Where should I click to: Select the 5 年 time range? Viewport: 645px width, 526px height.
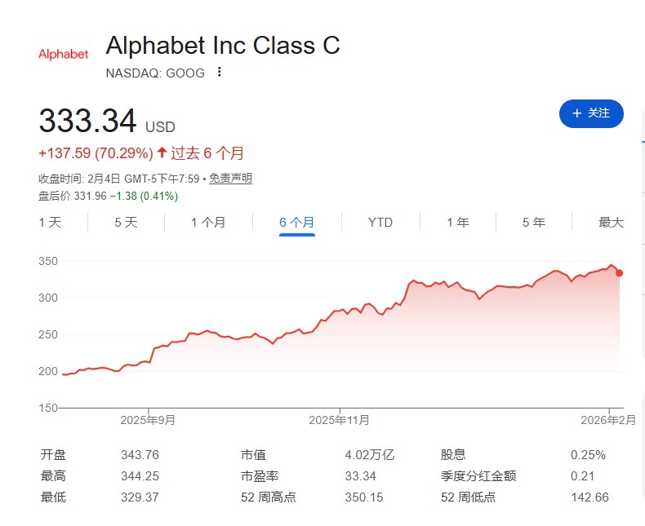[534, 222]
